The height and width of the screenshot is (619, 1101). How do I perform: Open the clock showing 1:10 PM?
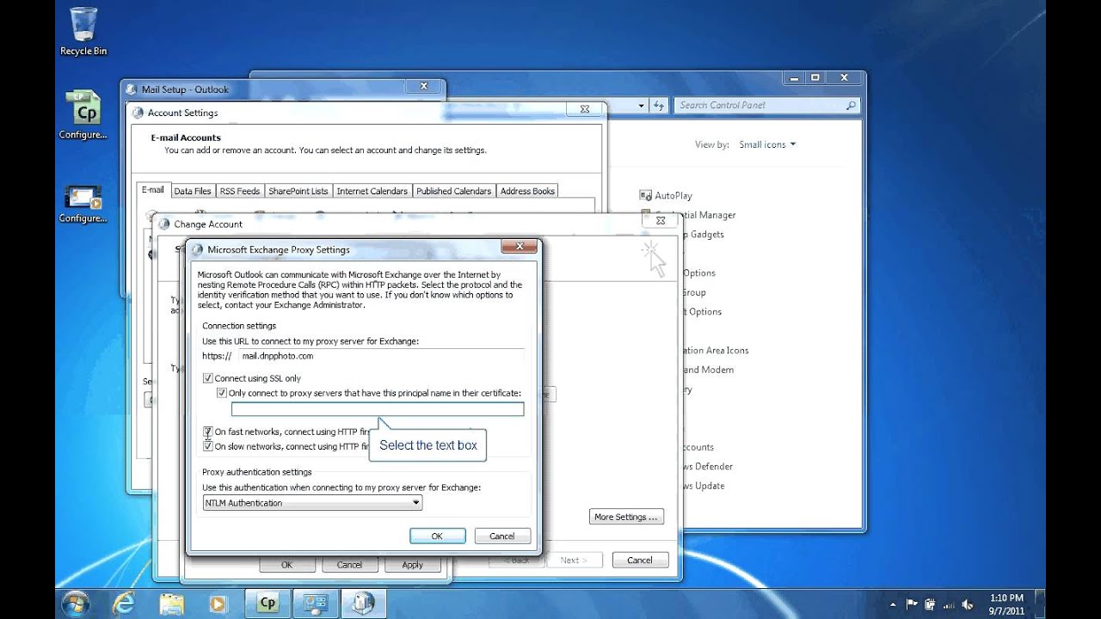[x=1006, y=604]
